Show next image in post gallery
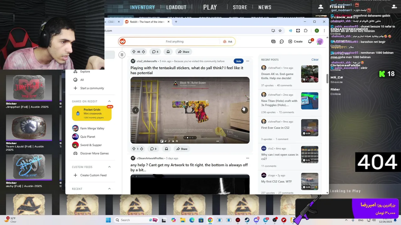Image resolution: width=401 pixels, height=225 pixels. coord(244,110)
